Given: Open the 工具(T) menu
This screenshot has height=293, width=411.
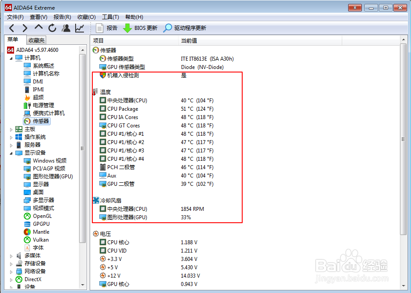Looking at the screenshot, I should point(110,17).
